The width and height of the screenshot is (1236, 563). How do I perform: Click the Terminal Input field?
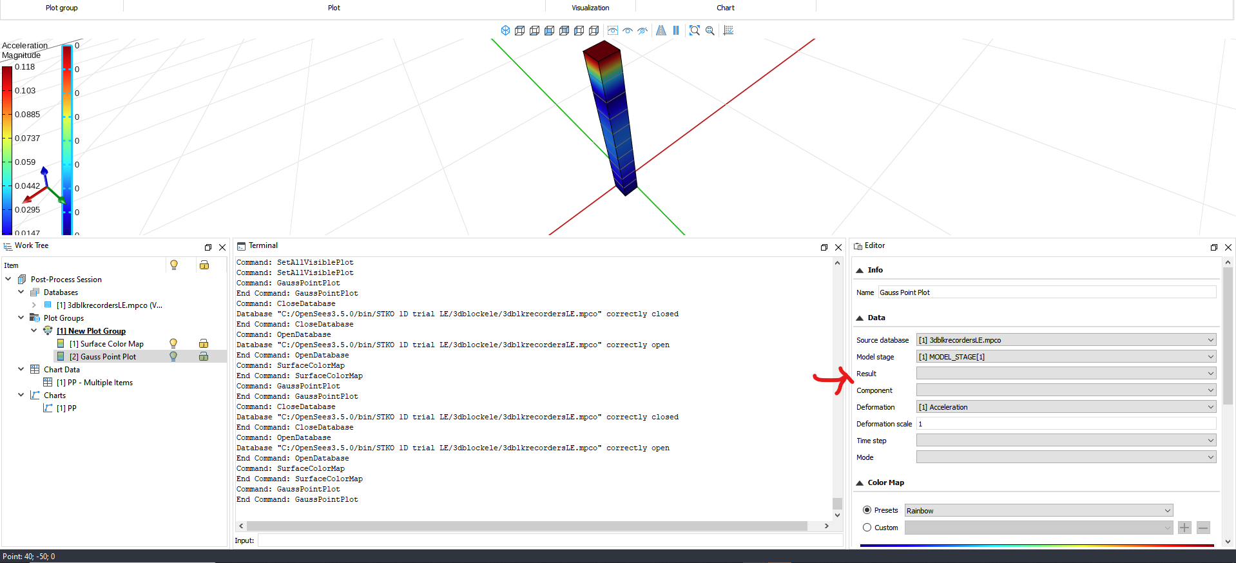[x=550, y=540]
